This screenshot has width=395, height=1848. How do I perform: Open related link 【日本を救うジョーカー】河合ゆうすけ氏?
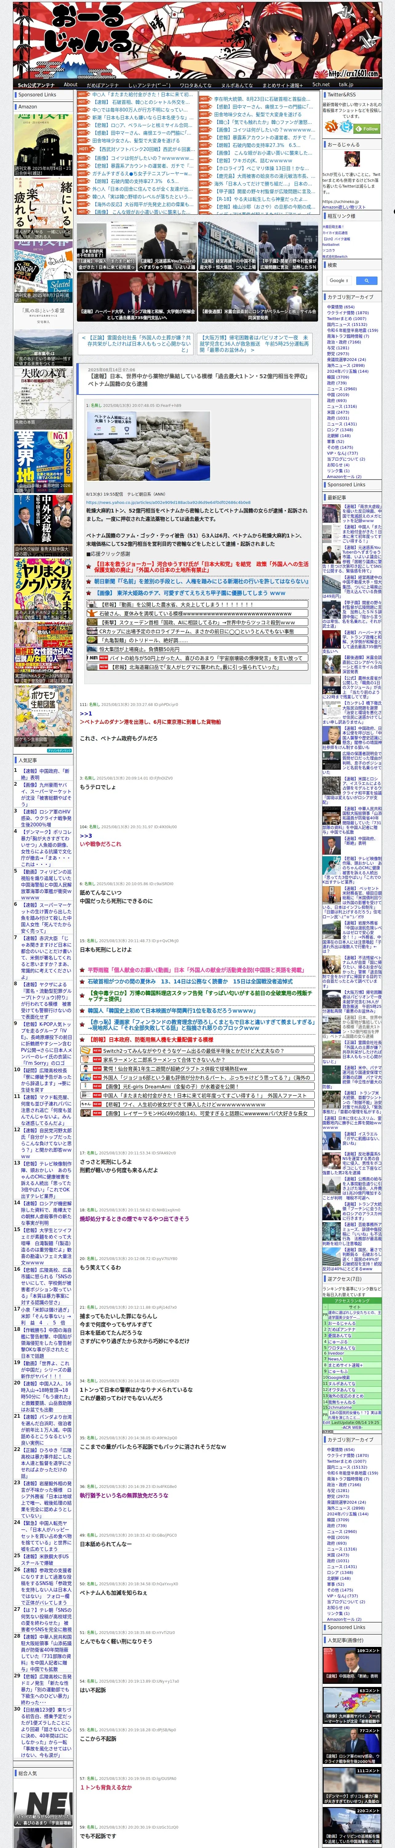point(202,567)
